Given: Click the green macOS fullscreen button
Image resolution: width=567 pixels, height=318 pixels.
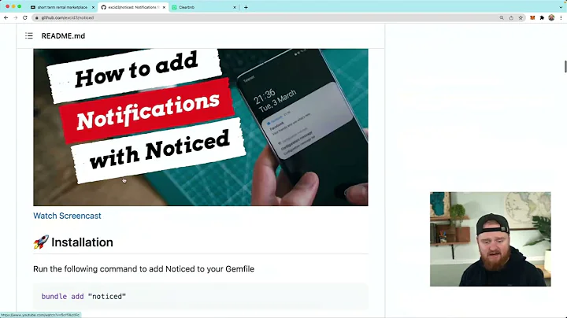Looking at the screenshot, I should (x=20, y=6).
